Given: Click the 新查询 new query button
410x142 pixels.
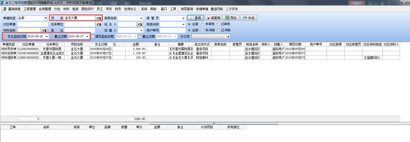Looking at the screenshot, I should click(x=213, y=18).
